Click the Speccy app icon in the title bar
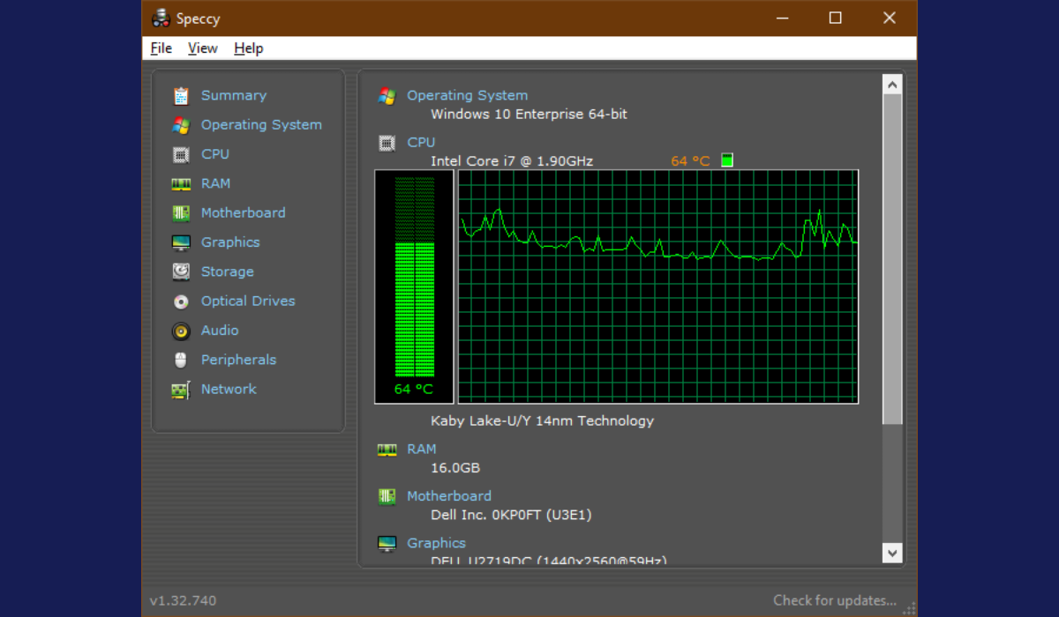Image resolution: width=1059 pixels, height=617 pixels. [x=161, y=18]
